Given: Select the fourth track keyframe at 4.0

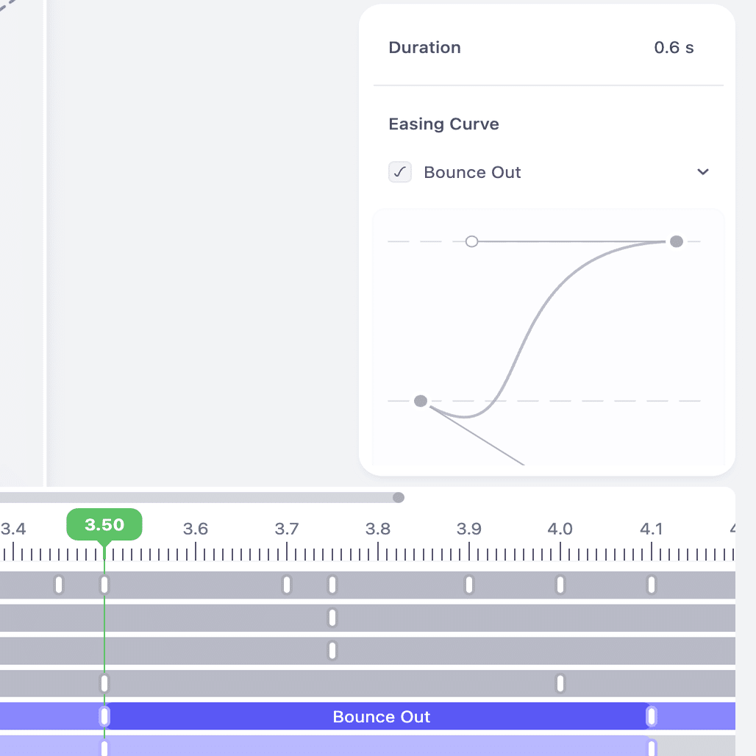Looking at the screenshot, I should 560,683.
